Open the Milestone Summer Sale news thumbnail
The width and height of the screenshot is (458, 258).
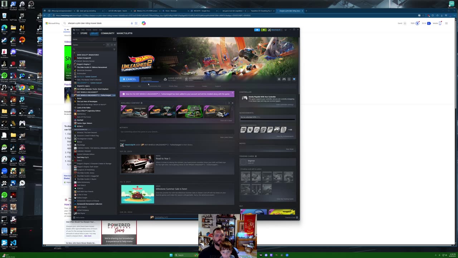pos(137,194)
